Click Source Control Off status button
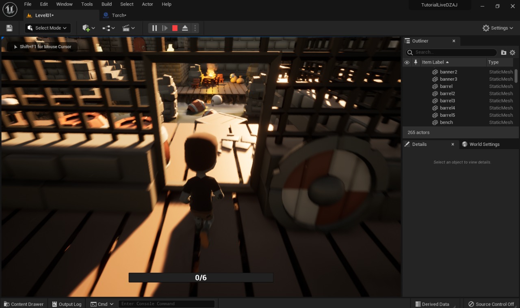Screen dimensions: 520x308 click(x=492, y=304)
